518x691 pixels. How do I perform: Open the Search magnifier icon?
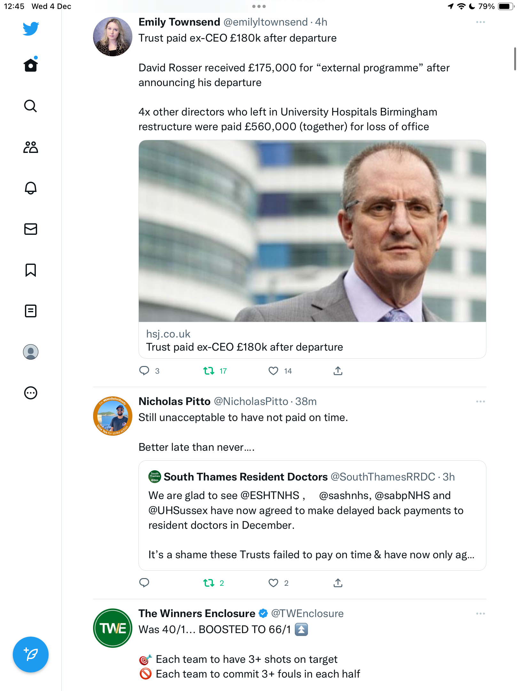click(31, 106)
